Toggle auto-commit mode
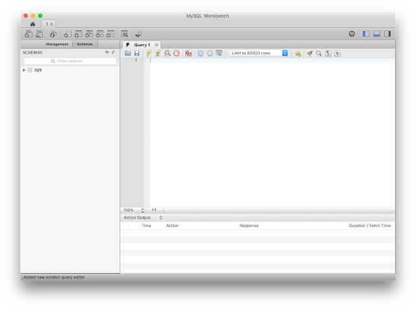Image resolution: width=416 pixels, height=310 pixels. pyautogui.click(x=219, y=53)
